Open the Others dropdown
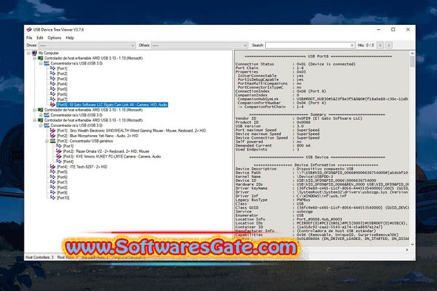437x291 pixels. point(200,45)
